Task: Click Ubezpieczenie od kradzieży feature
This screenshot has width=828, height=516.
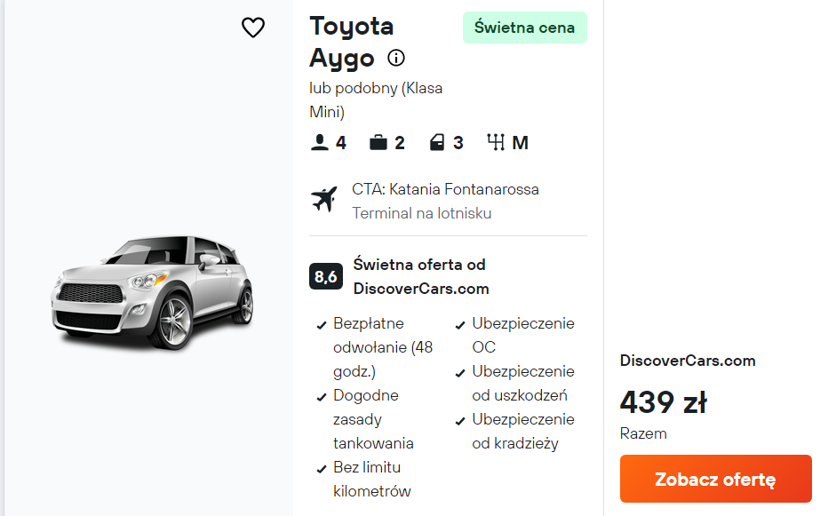Action: (x=522, y=431)
